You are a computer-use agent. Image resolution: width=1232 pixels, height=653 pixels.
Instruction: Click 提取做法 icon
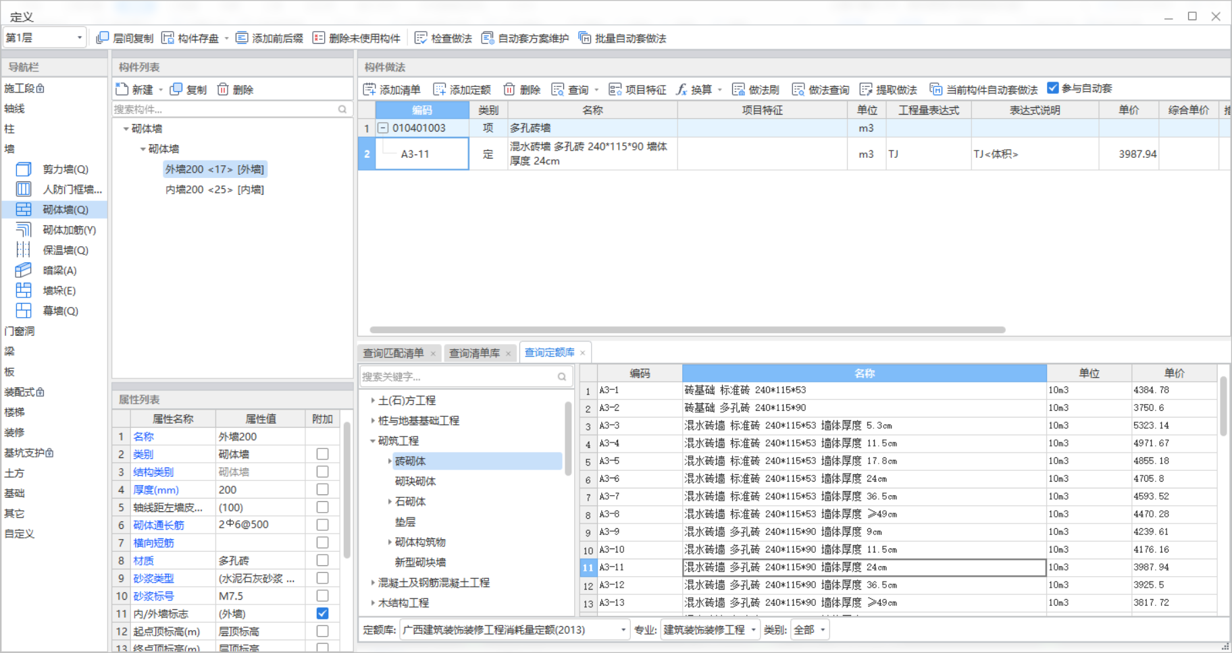pos(866,89)
